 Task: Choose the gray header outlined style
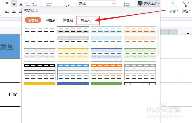tap(140, 72)
